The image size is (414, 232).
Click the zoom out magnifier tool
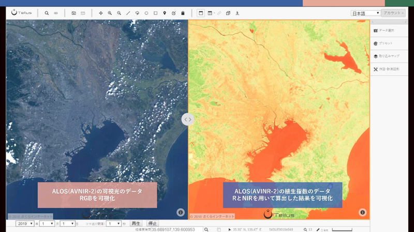(119, 13)
